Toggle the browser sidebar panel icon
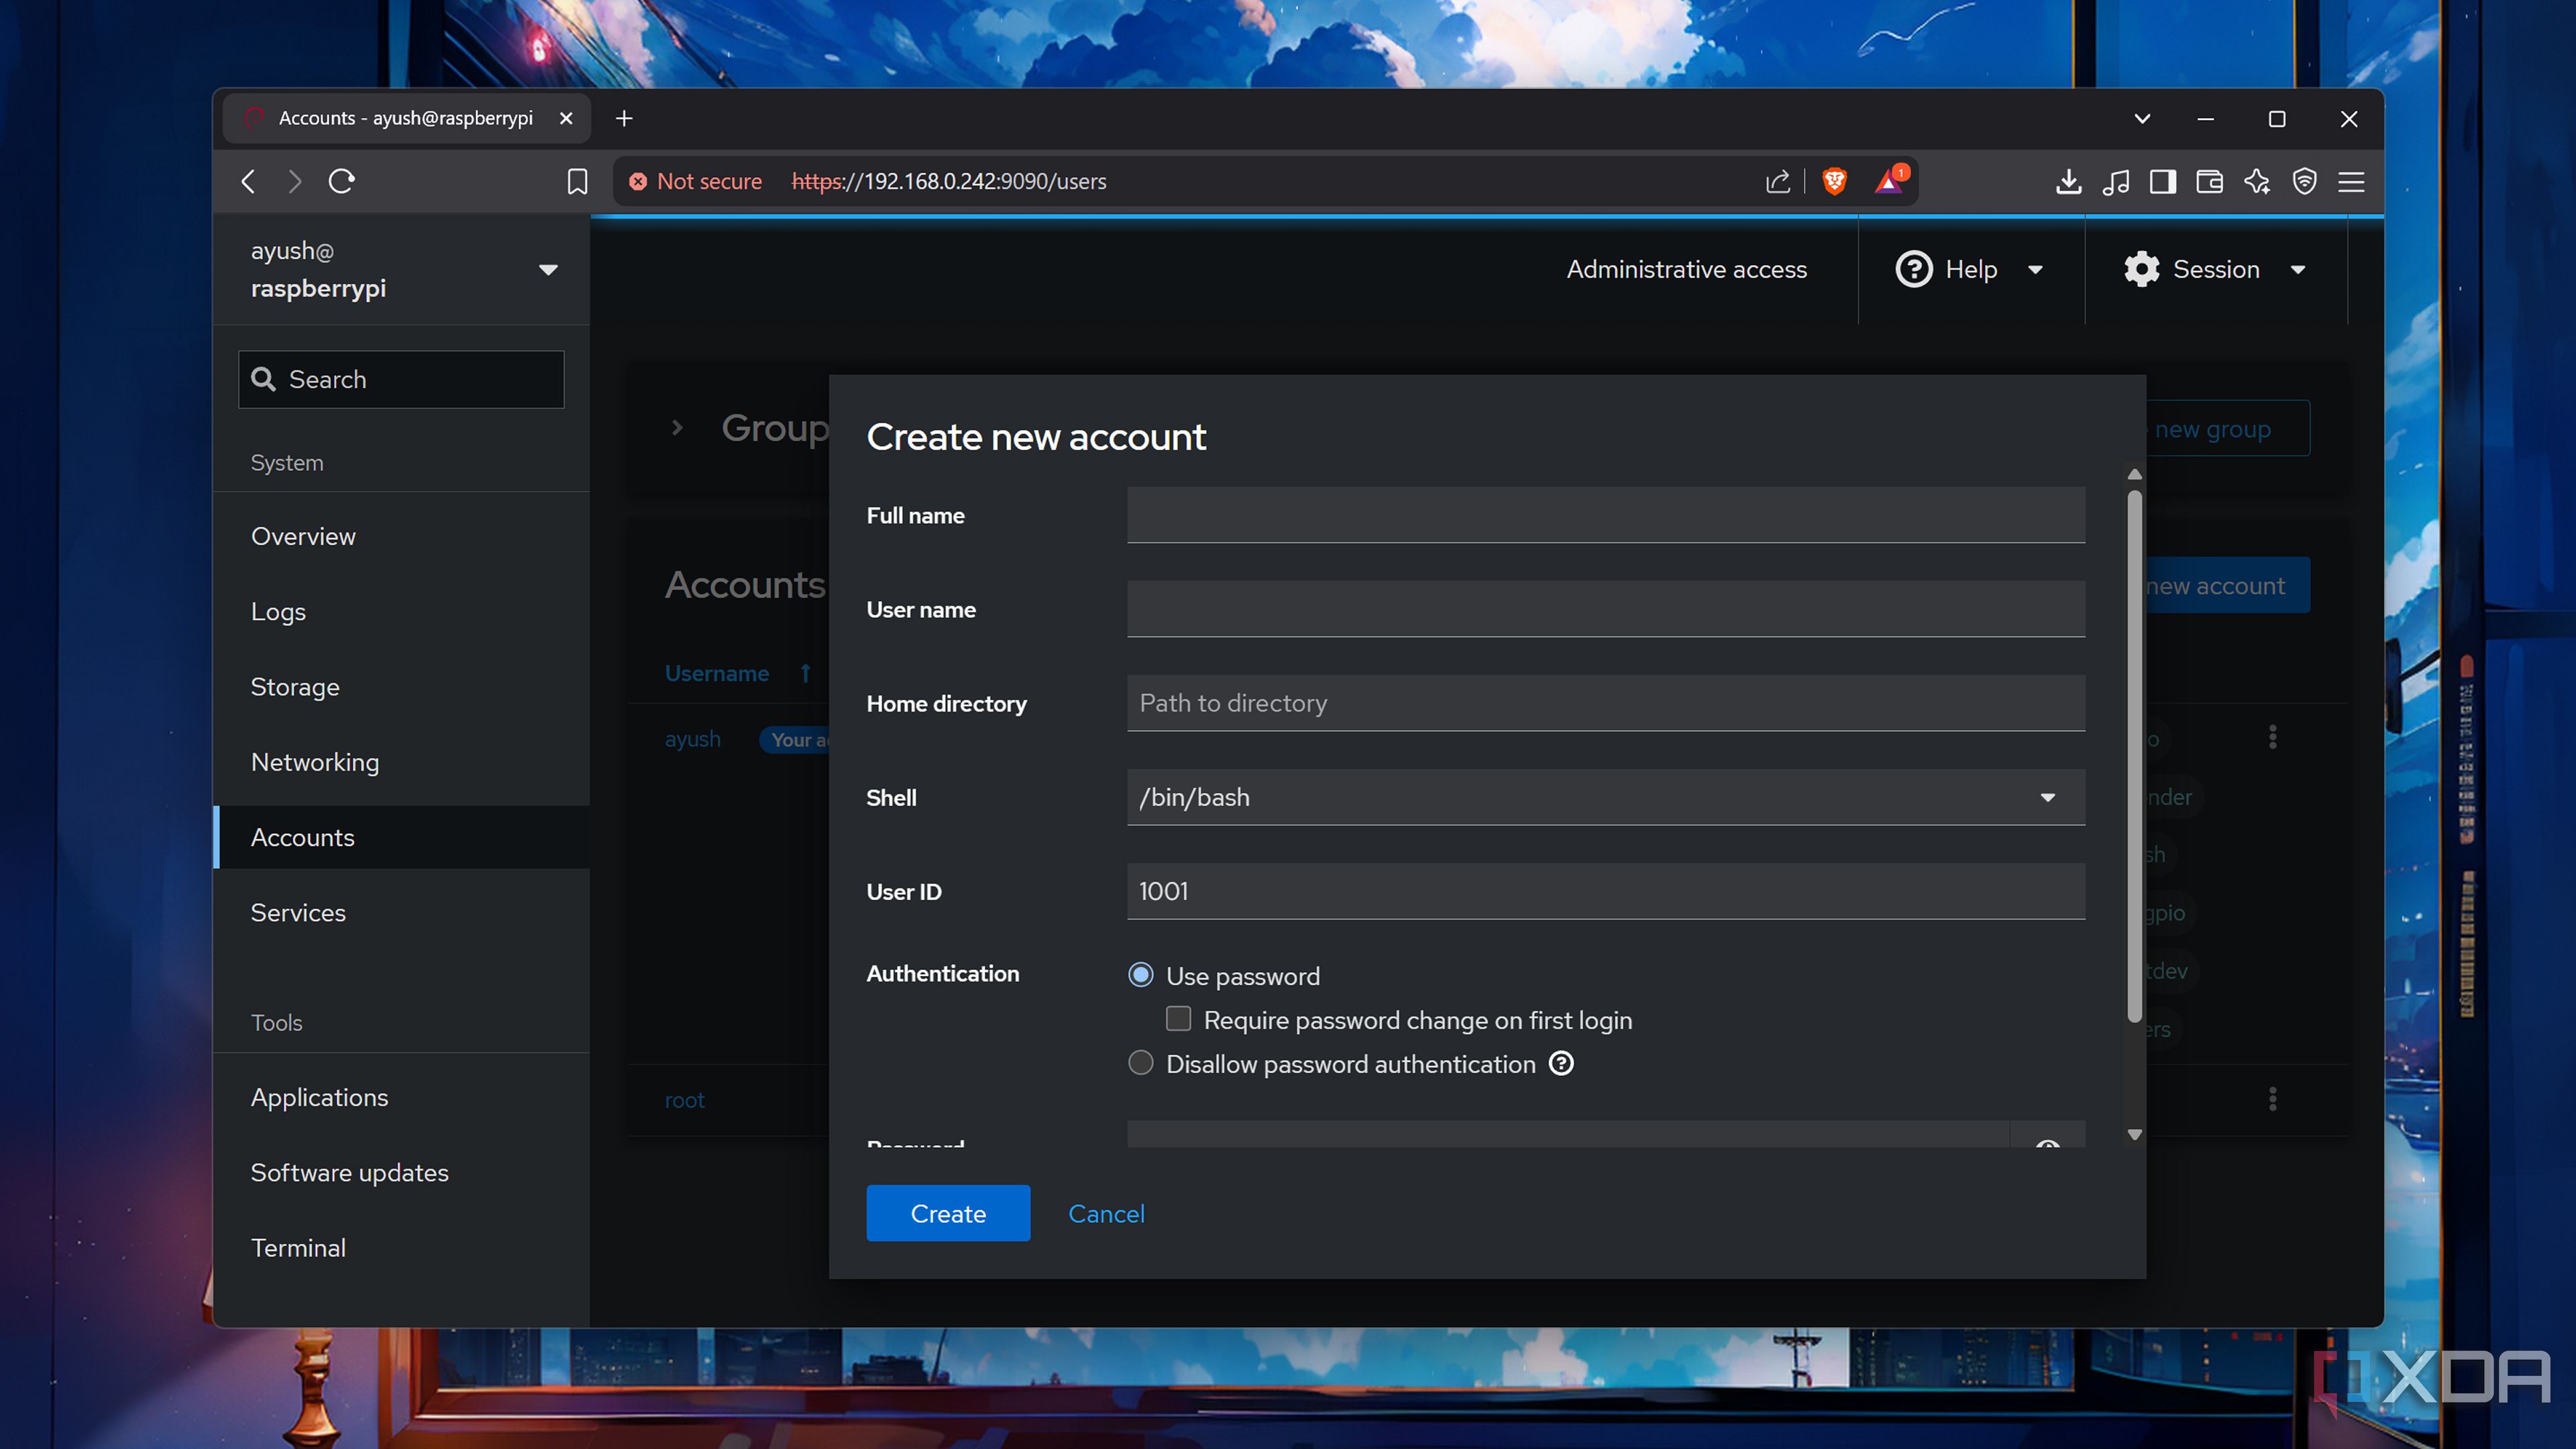This screenshot has height=1449, width=2576. (x=2162, y=181)
